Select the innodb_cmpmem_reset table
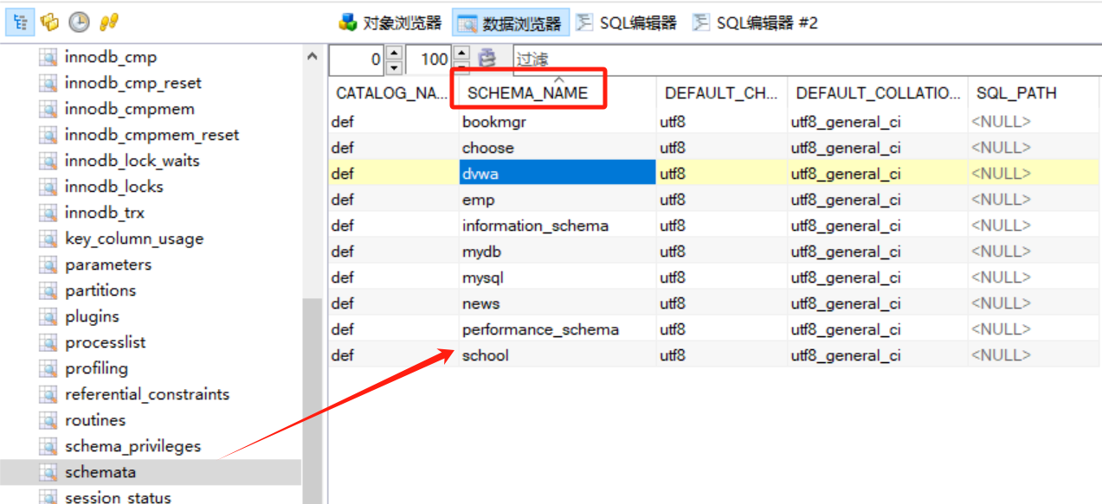The height and width of the screenshot is (504, 1102). coord(151,135)
